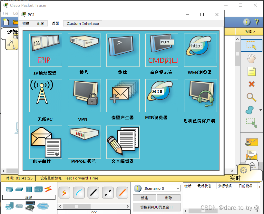Switch to the Custom Interface tab
This screenshot has width=264, height=214.
[83, 23]
